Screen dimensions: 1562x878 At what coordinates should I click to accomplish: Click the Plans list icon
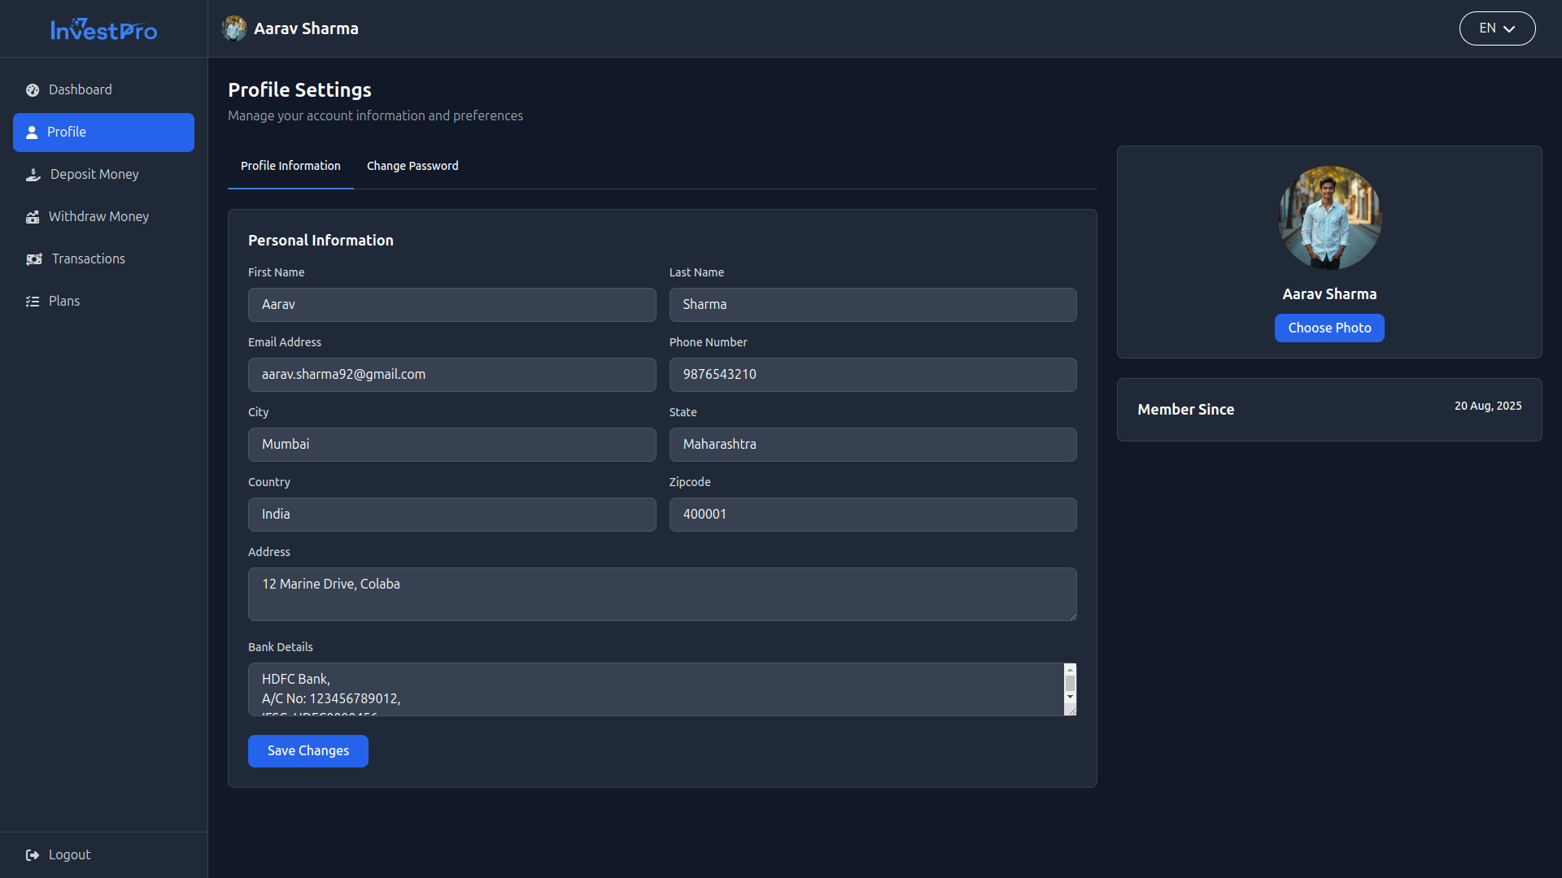(33, 302)
